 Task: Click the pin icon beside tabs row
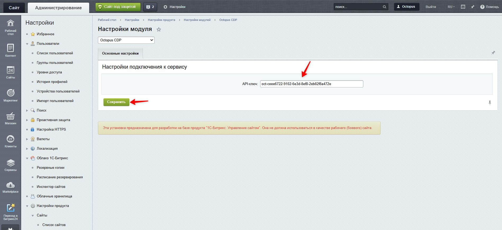coord(493,53)
